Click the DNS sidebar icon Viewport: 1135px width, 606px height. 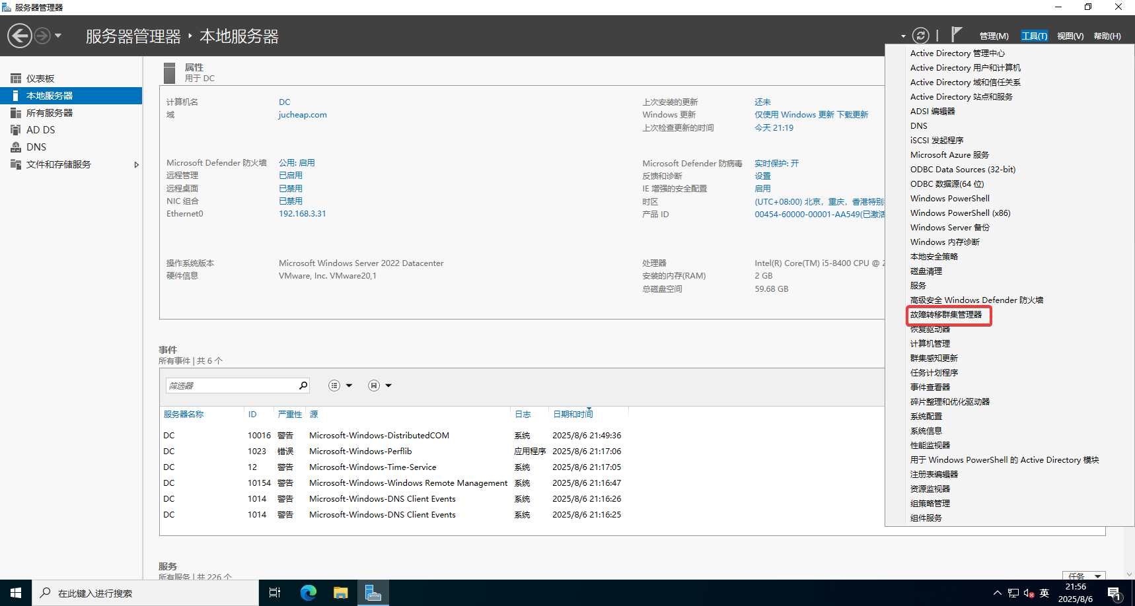coord(16,147)
